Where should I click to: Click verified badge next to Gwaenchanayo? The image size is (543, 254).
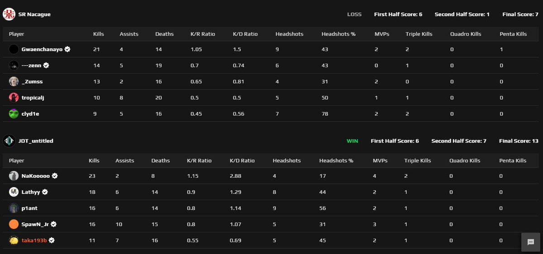click(x=67, y=49)
